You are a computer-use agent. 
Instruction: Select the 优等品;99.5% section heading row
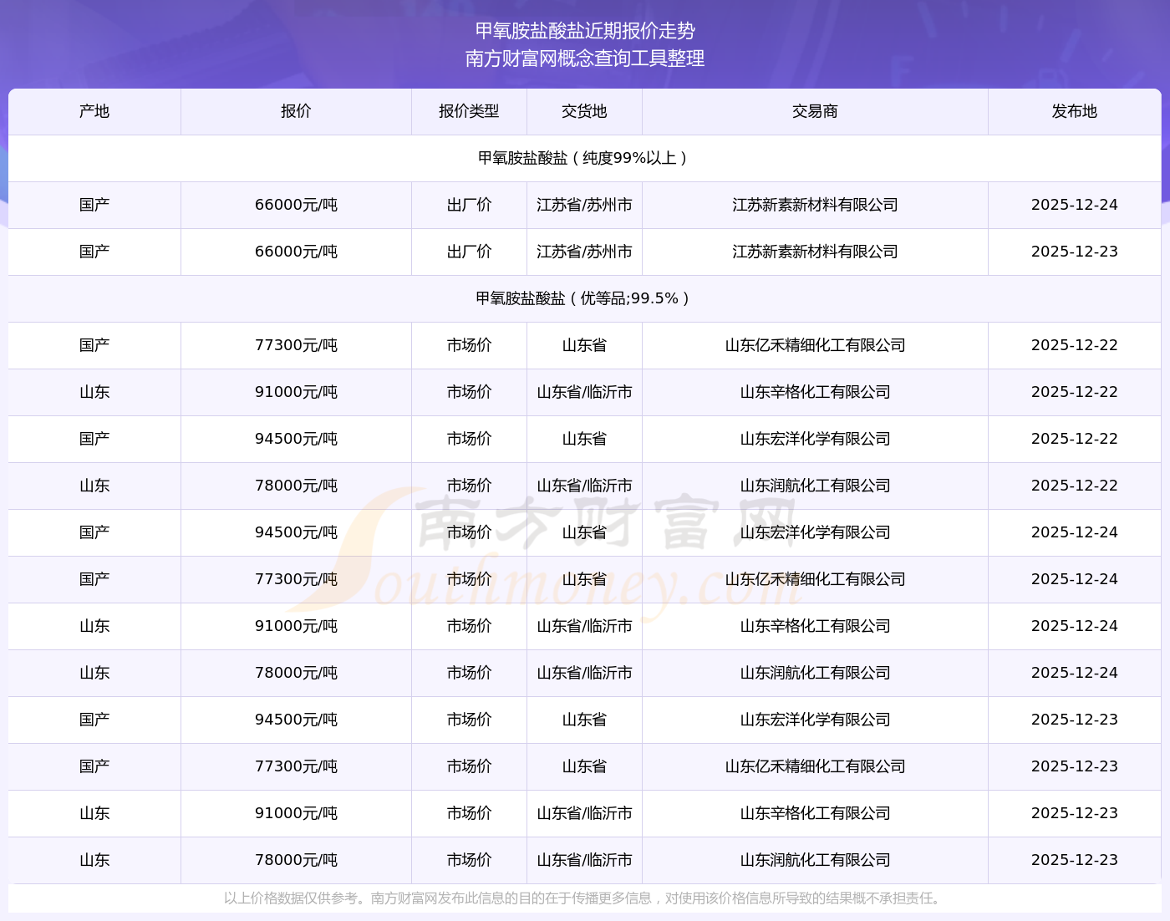point(584,298)
